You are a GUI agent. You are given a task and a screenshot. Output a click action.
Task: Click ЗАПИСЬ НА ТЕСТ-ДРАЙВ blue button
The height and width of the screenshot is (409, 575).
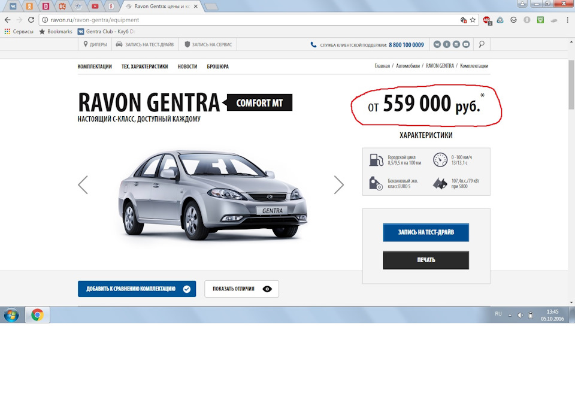[x=426, y=232]
